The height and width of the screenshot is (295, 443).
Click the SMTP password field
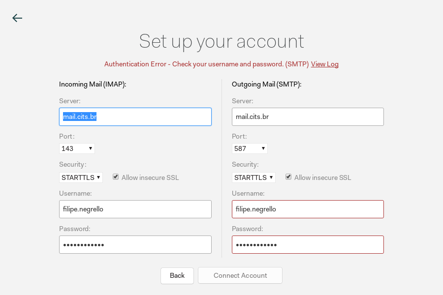coord(308,244)
